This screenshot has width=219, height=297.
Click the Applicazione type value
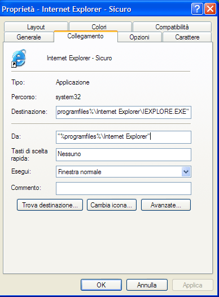click(72, 82)
